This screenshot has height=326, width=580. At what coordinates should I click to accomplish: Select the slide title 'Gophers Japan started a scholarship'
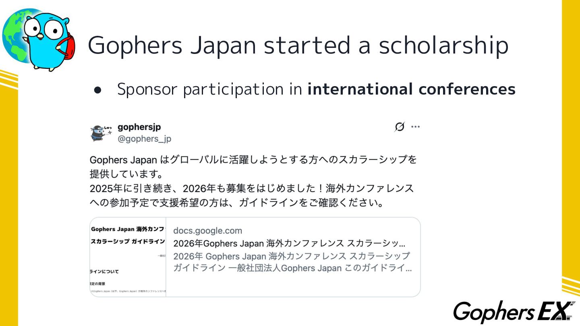coord(298,44)
